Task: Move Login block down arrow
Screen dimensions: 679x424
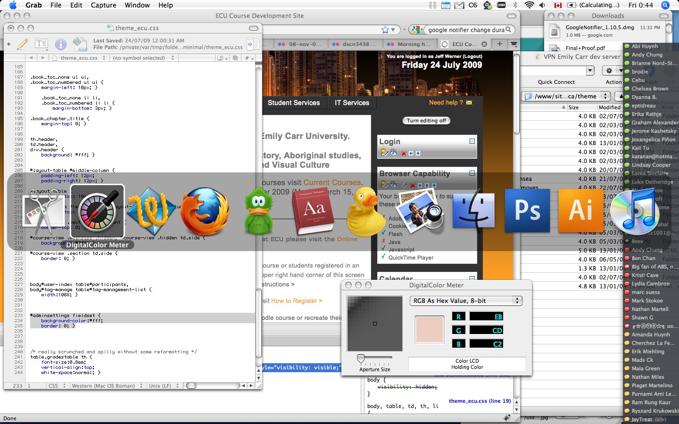Action: point(418,153)
